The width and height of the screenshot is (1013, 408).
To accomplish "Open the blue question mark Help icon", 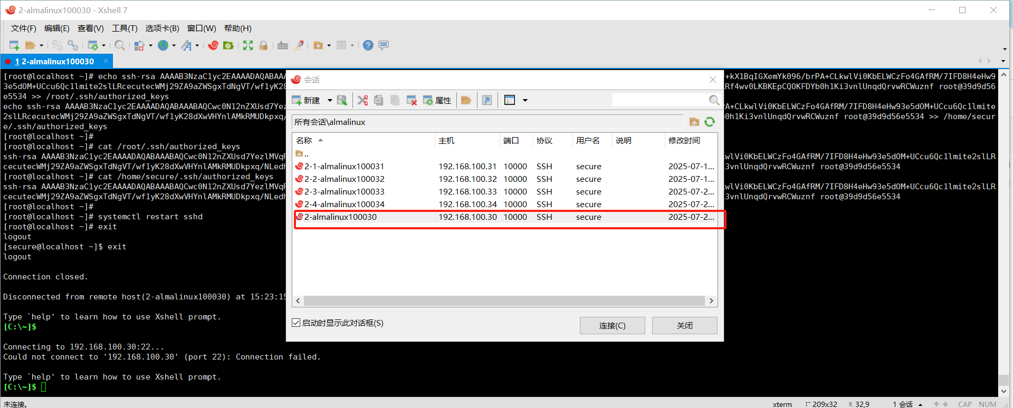I will point(368,45).
